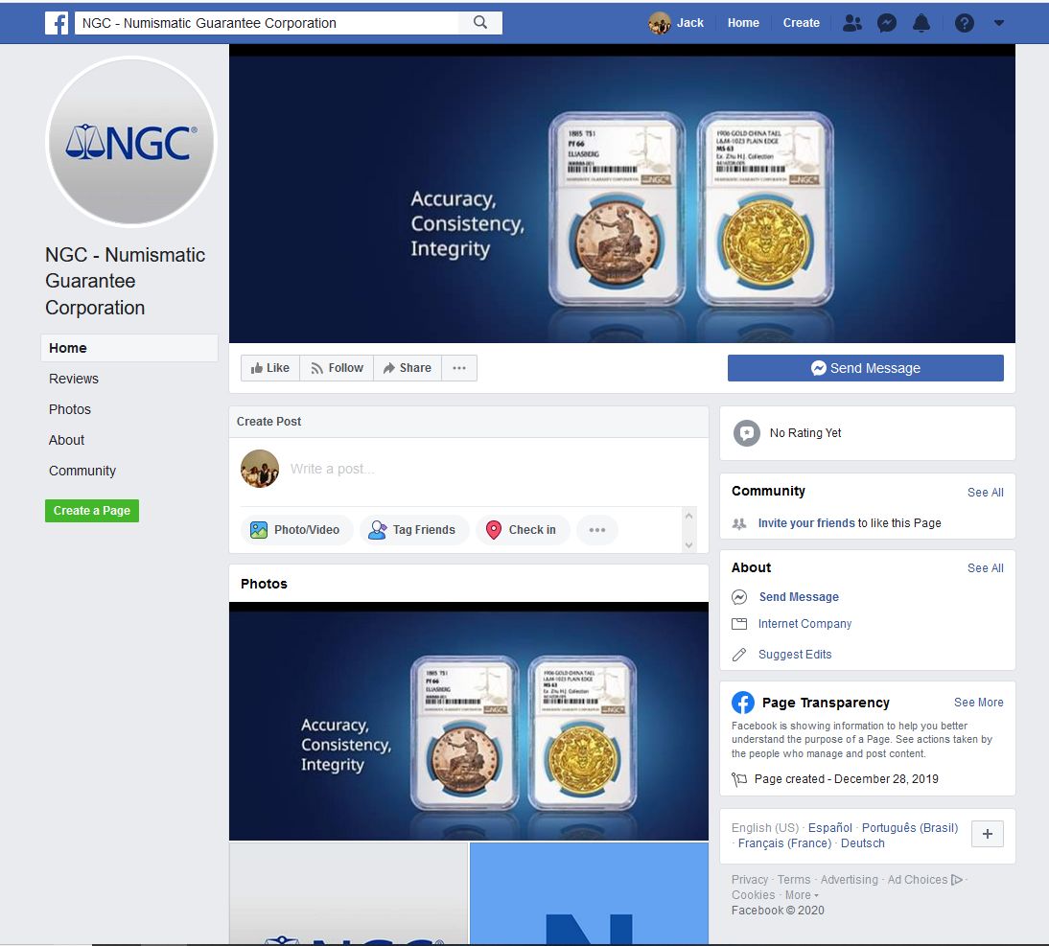The width and height of the screenshot is (1049, 946).
Task: Click the Send Message messenger icon in About
Action: [739, 596]
